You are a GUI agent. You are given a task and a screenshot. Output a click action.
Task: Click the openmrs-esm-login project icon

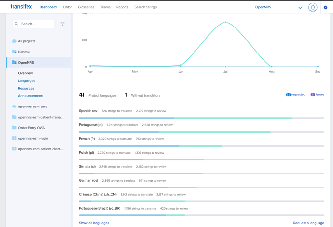pos(14,138)
